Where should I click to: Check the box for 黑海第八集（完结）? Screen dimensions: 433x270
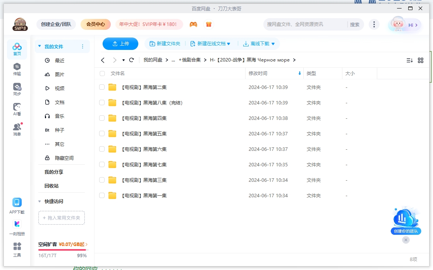point(102,103)
